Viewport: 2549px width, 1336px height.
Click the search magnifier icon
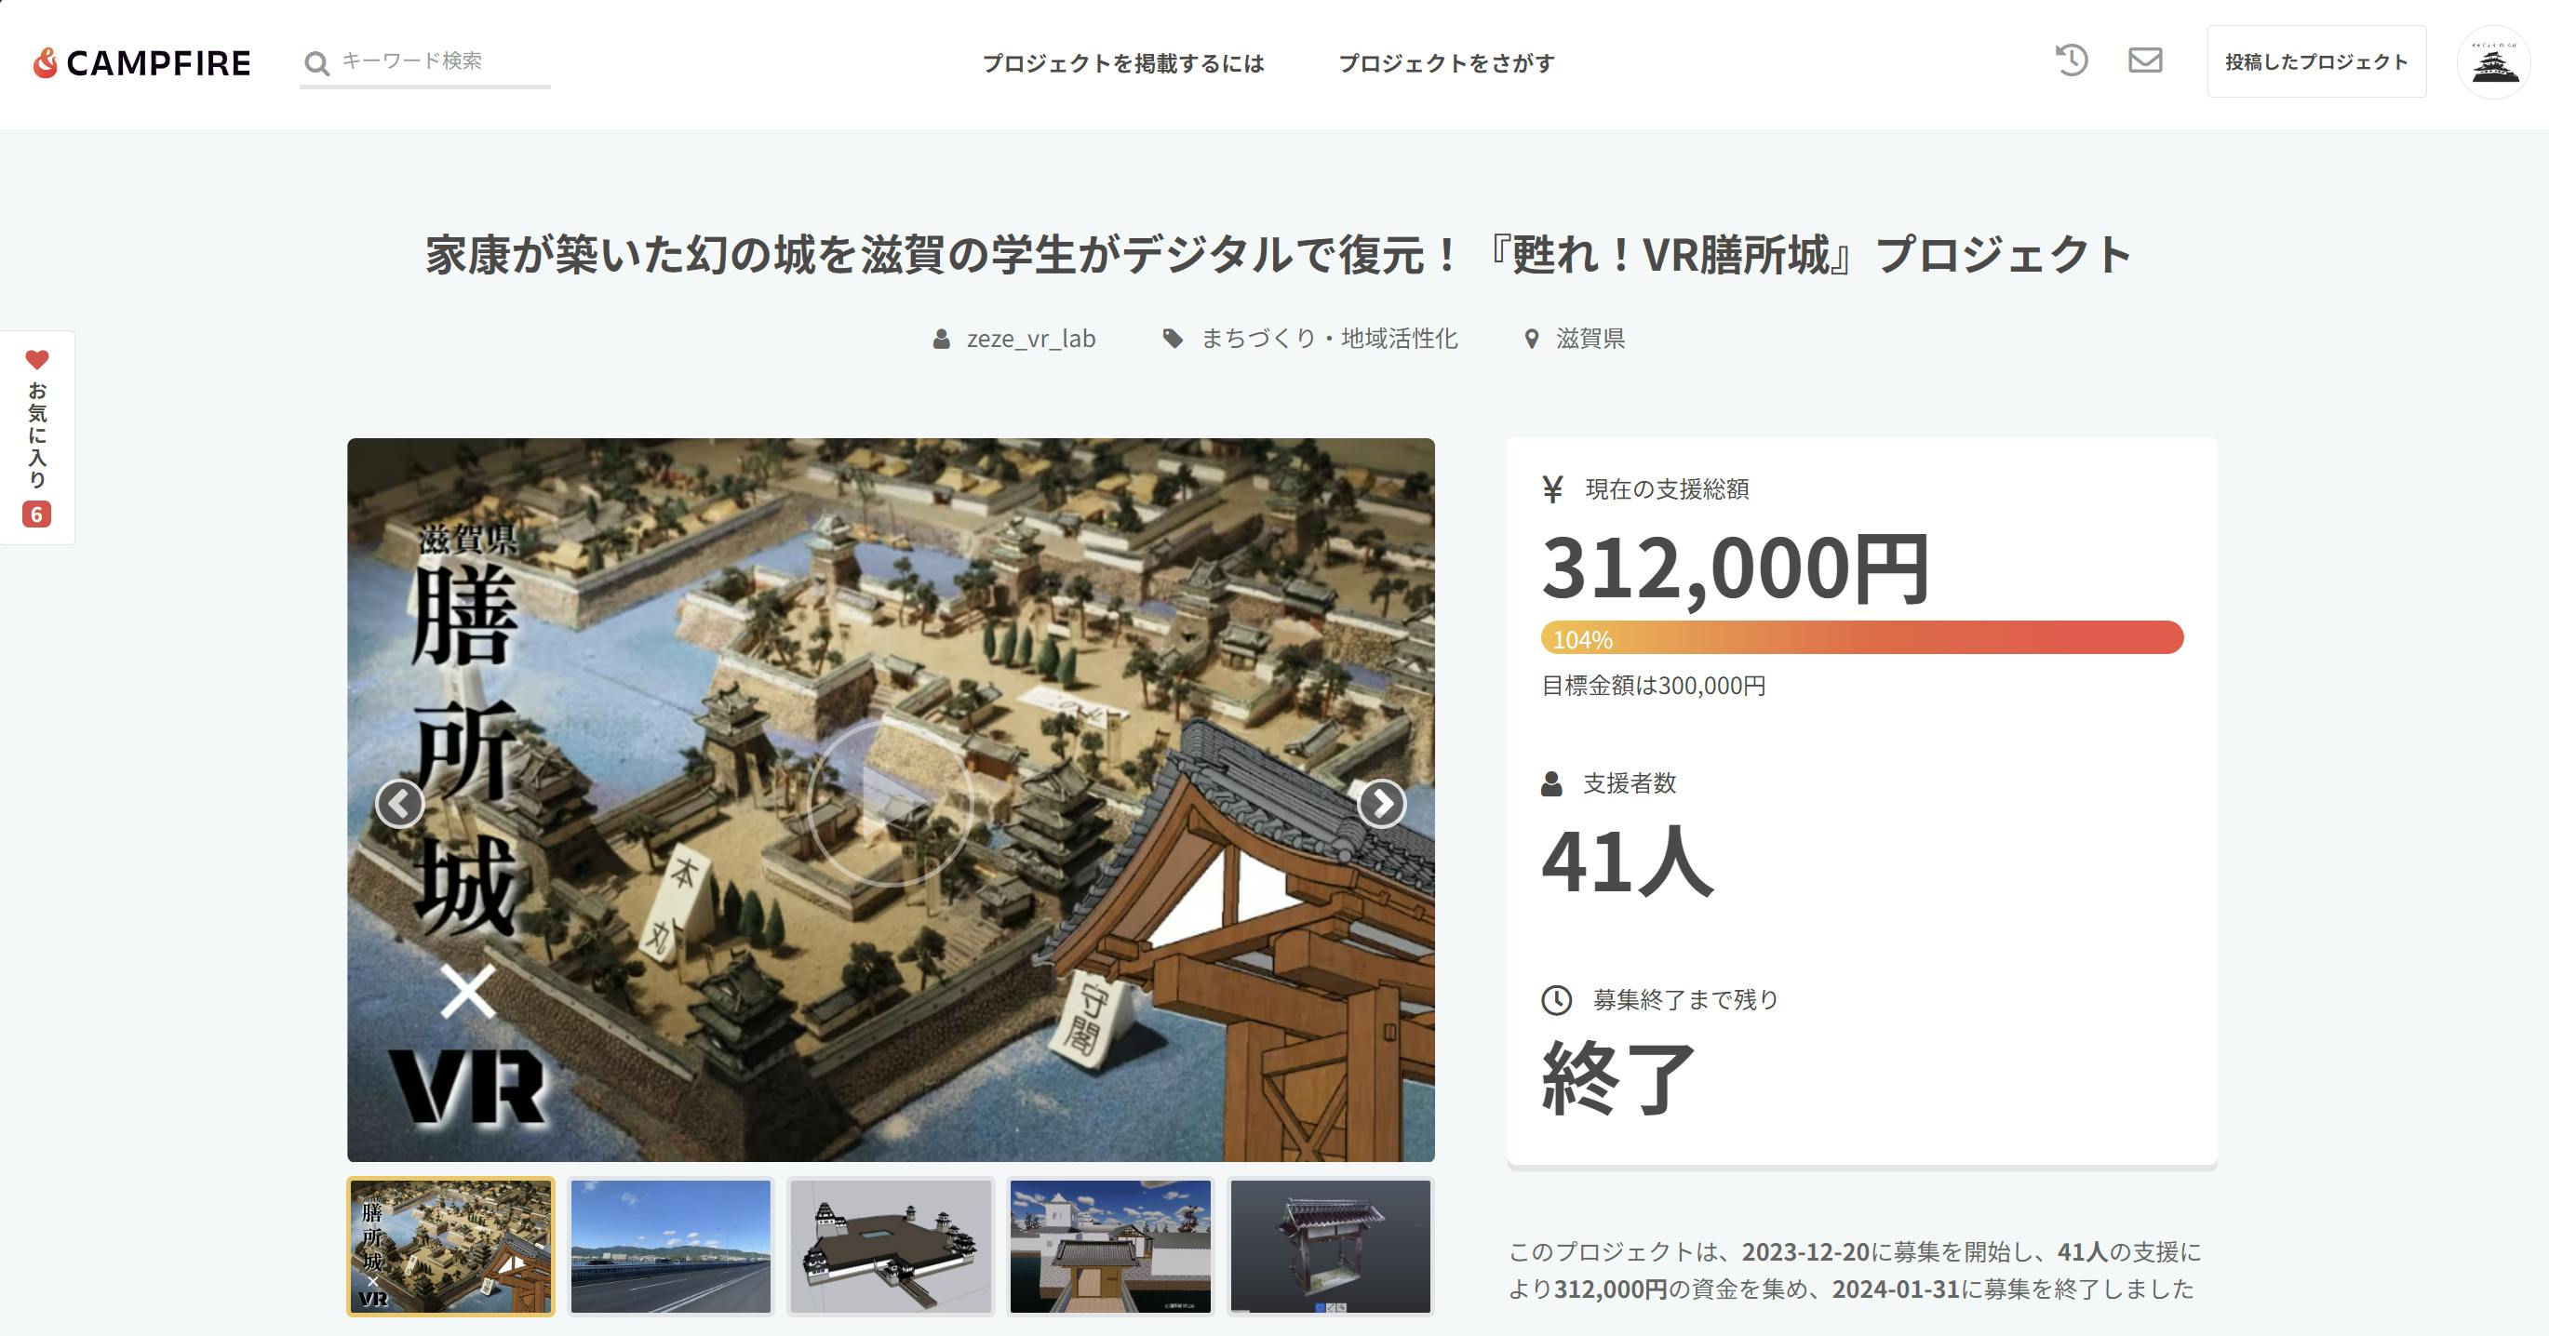[x=316, y=63]
